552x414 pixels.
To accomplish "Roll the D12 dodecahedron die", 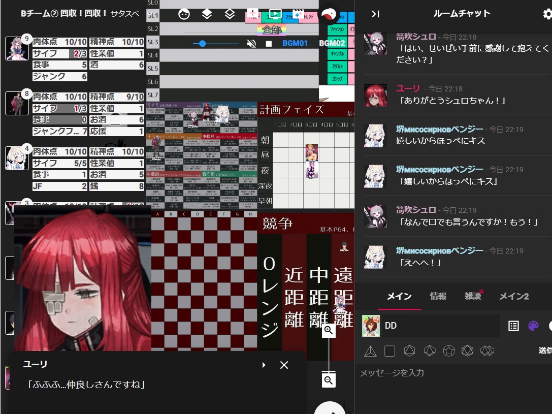I will (x=449, y=351).
